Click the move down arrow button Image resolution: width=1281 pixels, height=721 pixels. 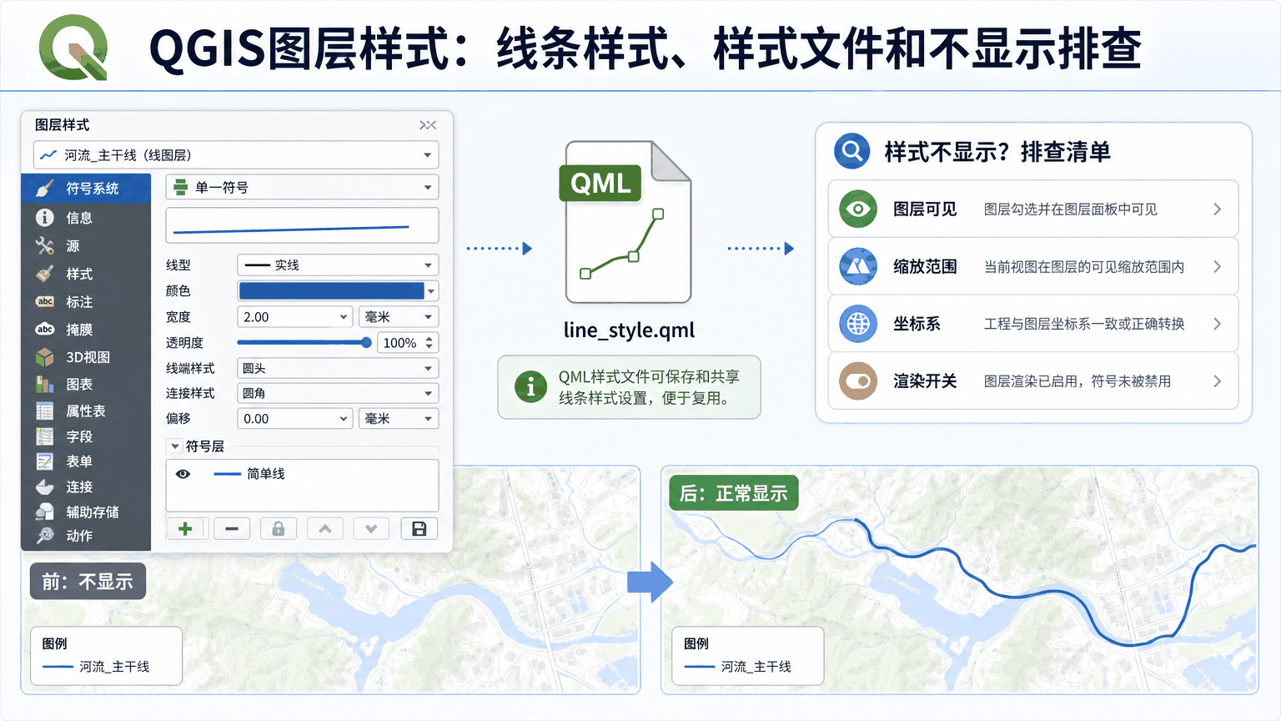pos(371,529)
